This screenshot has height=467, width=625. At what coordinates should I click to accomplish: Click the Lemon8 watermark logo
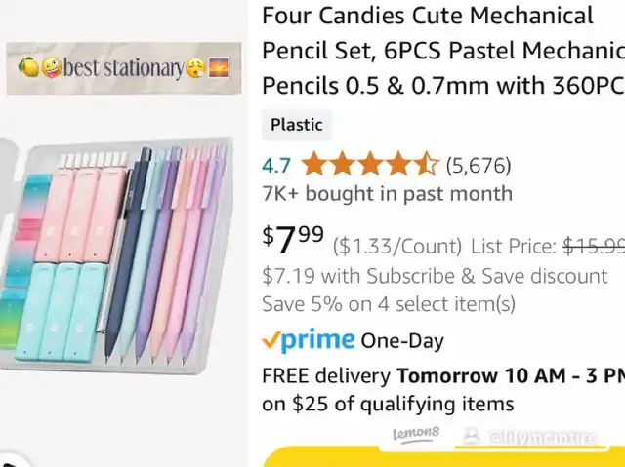point(416,433)
